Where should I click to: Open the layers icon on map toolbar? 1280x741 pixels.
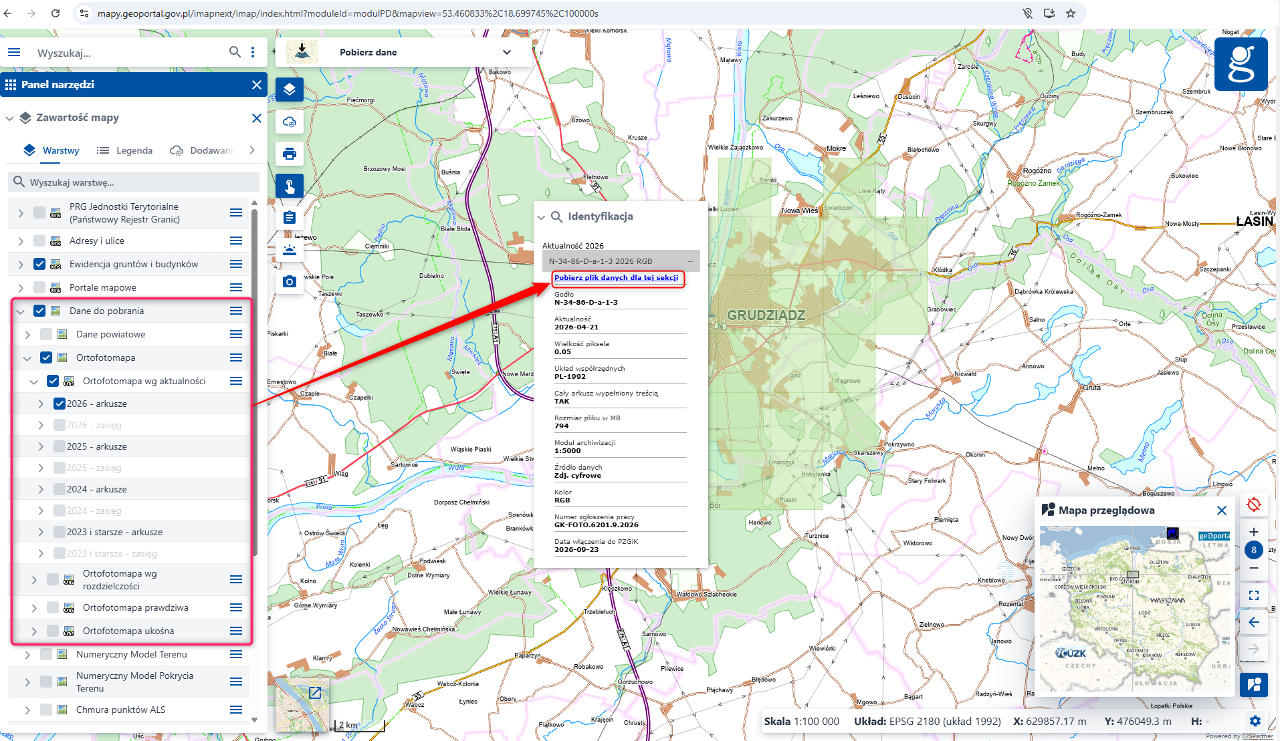[x=290, y=90]
